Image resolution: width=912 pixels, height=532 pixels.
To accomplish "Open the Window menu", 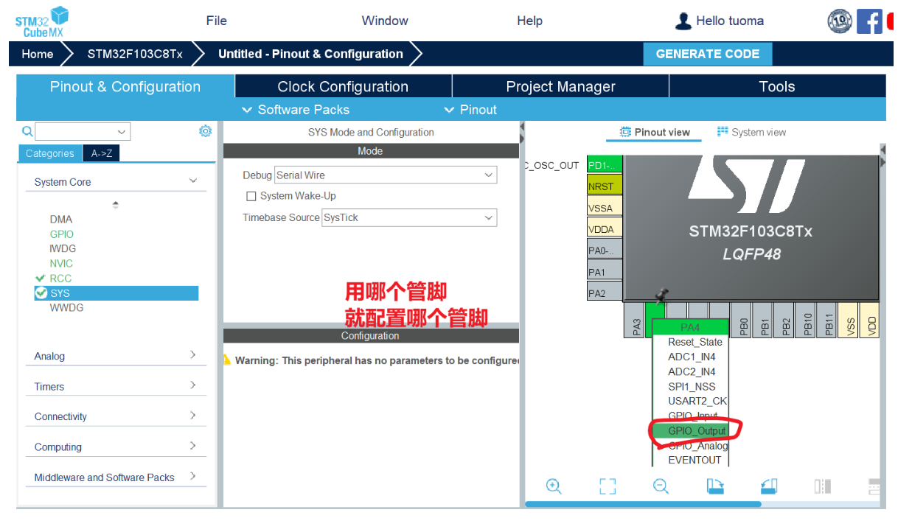I will 385,21.
